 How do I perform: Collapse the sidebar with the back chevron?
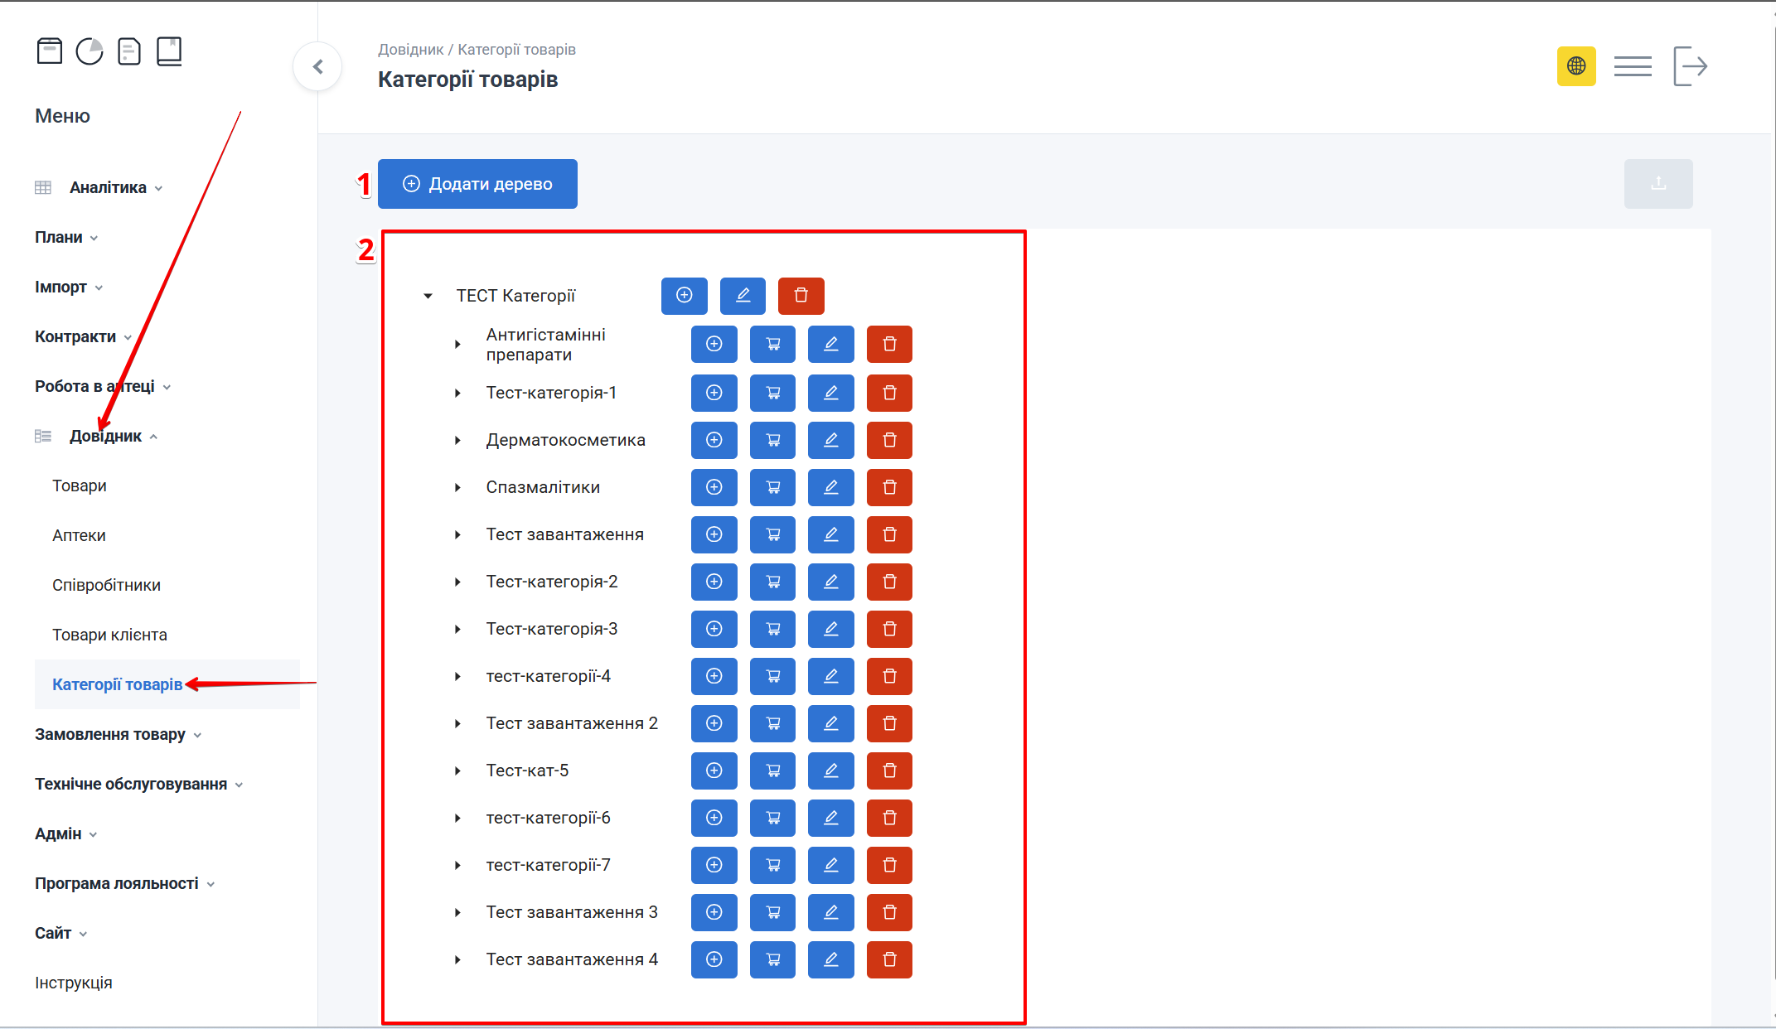click(x=317, y=66)
